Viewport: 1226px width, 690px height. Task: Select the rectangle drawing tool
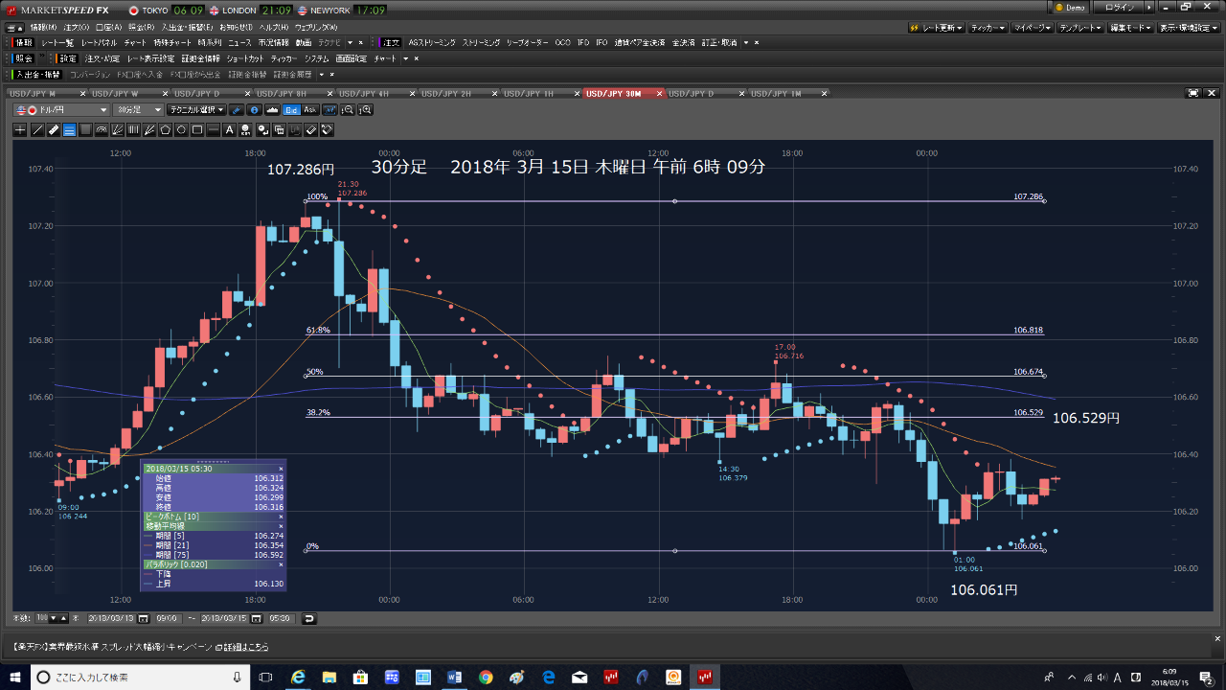pos(198,129)
